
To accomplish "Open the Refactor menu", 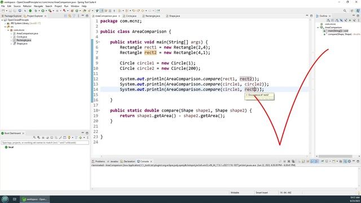I will coord(27,6).
